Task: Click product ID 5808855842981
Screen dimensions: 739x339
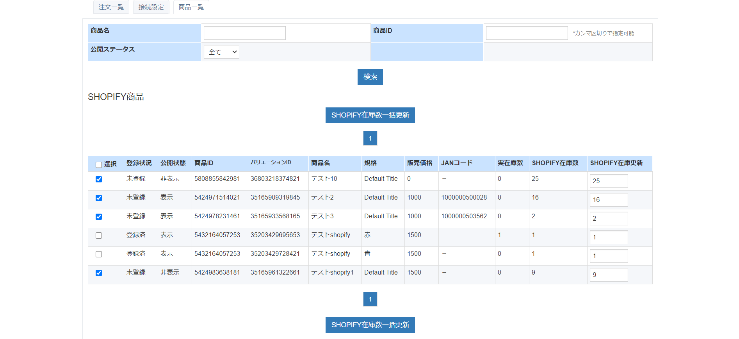Action: [217, 178]
